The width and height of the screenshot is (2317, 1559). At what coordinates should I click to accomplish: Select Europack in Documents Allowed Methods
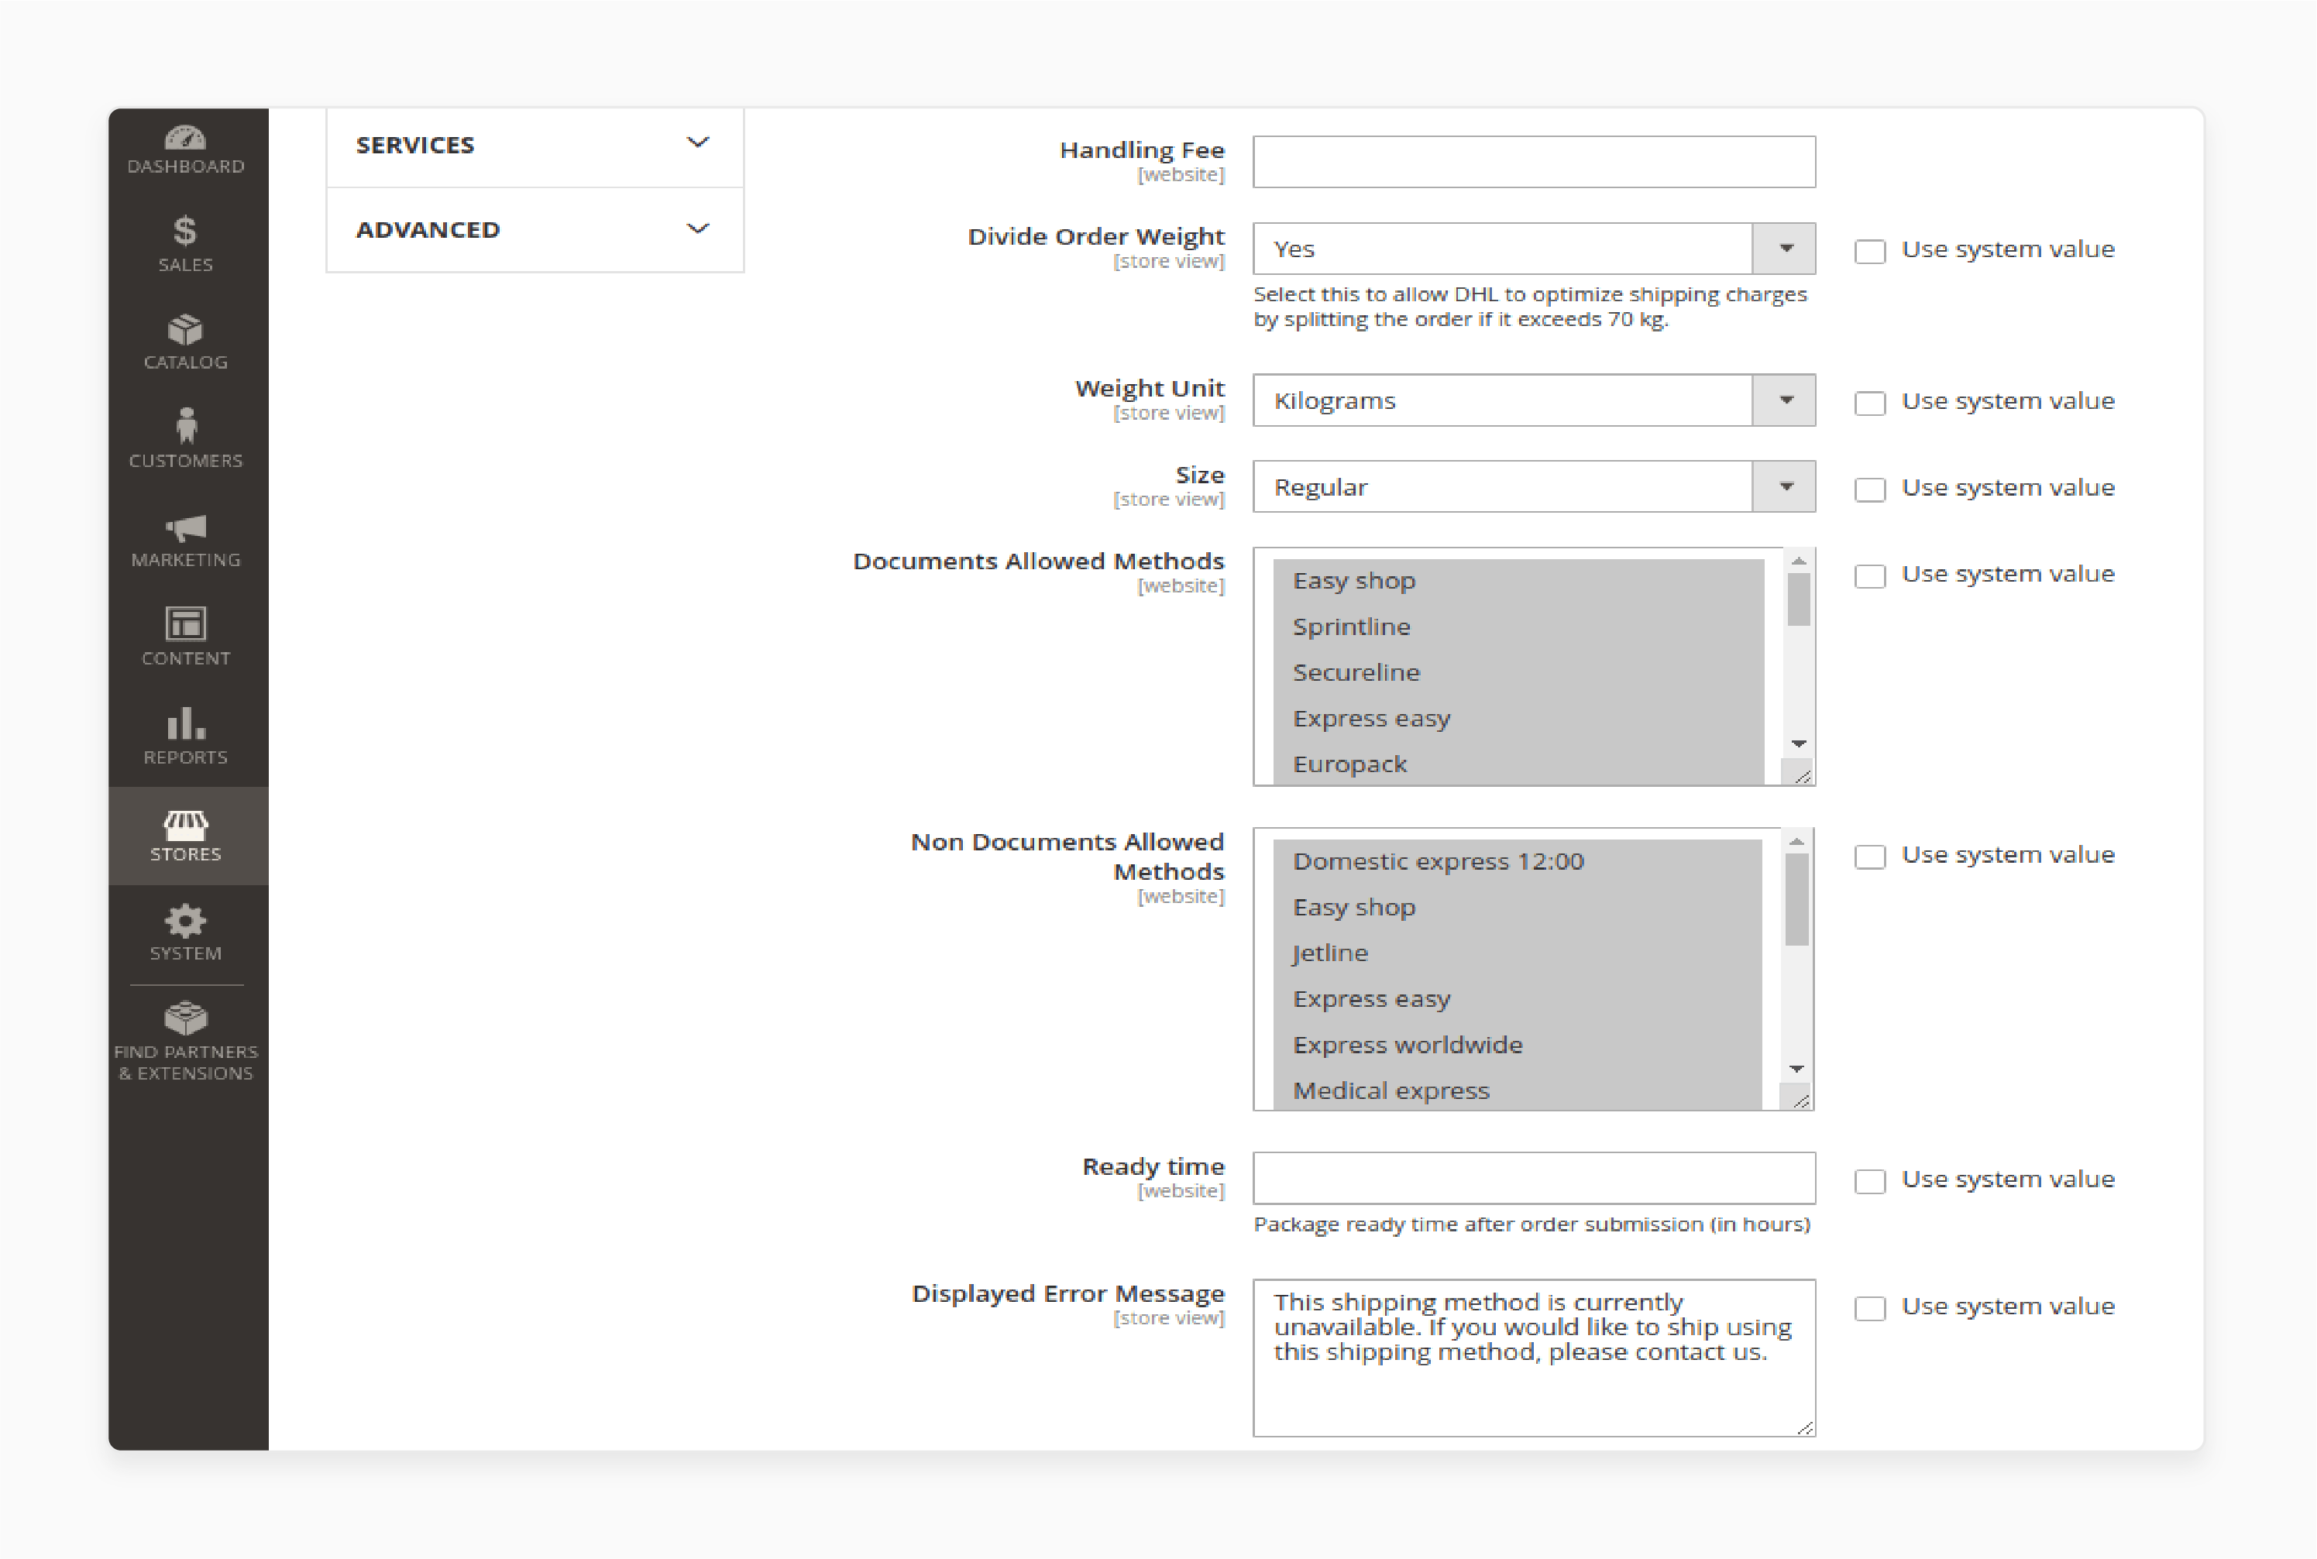(x=1518, y=764)
